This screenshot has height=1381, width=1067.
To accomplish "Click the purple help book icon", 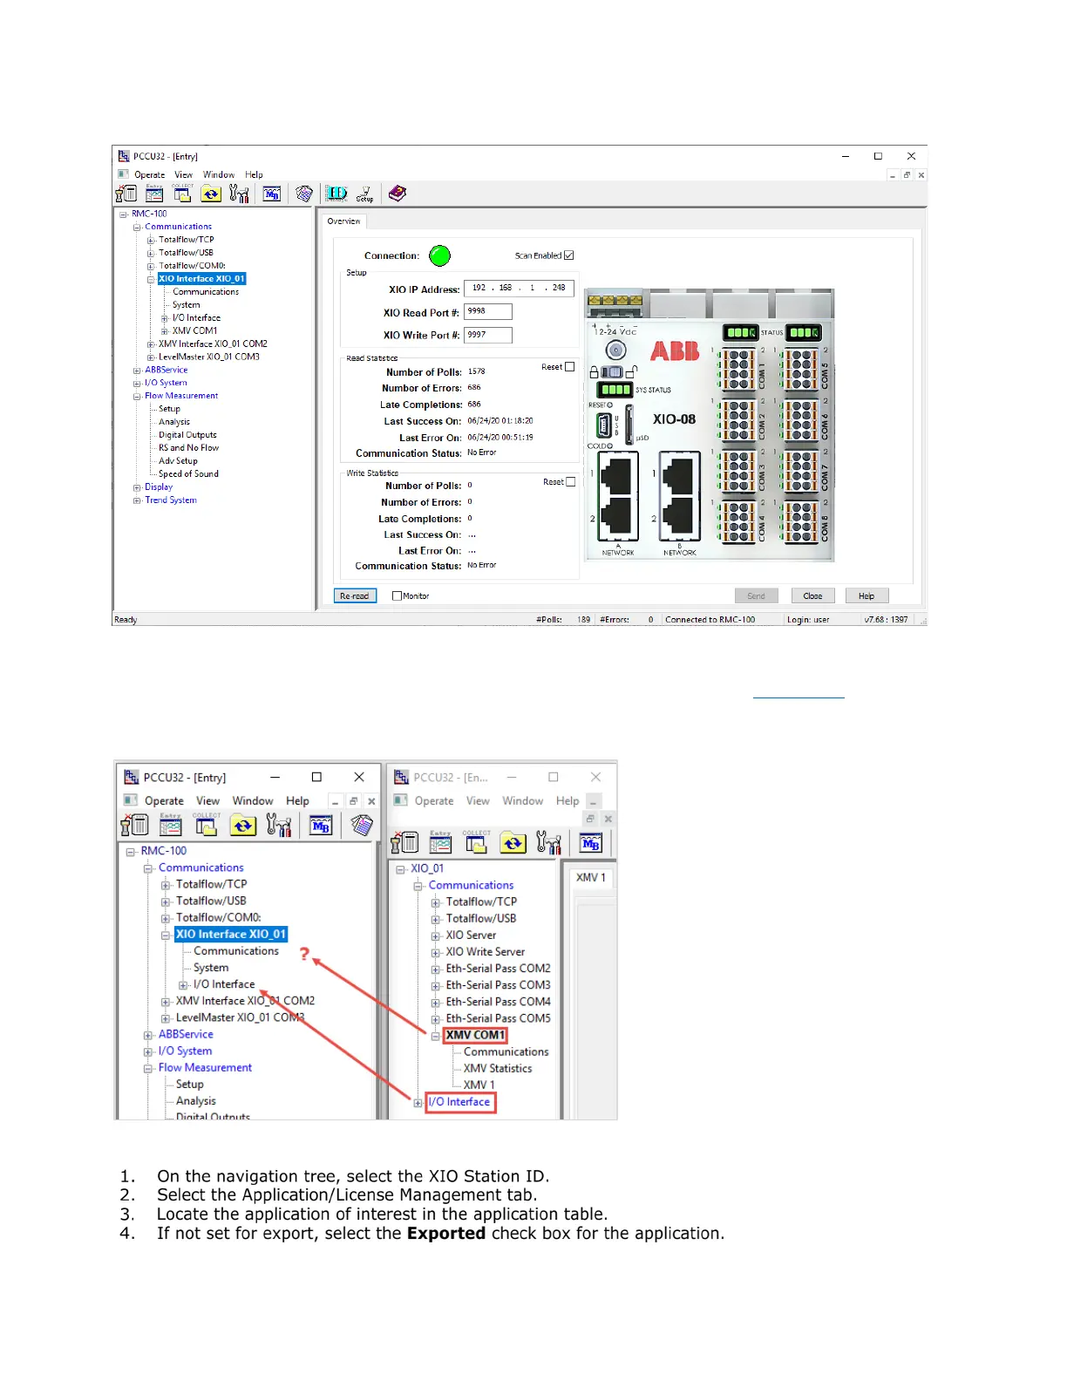I will [398, 194].
